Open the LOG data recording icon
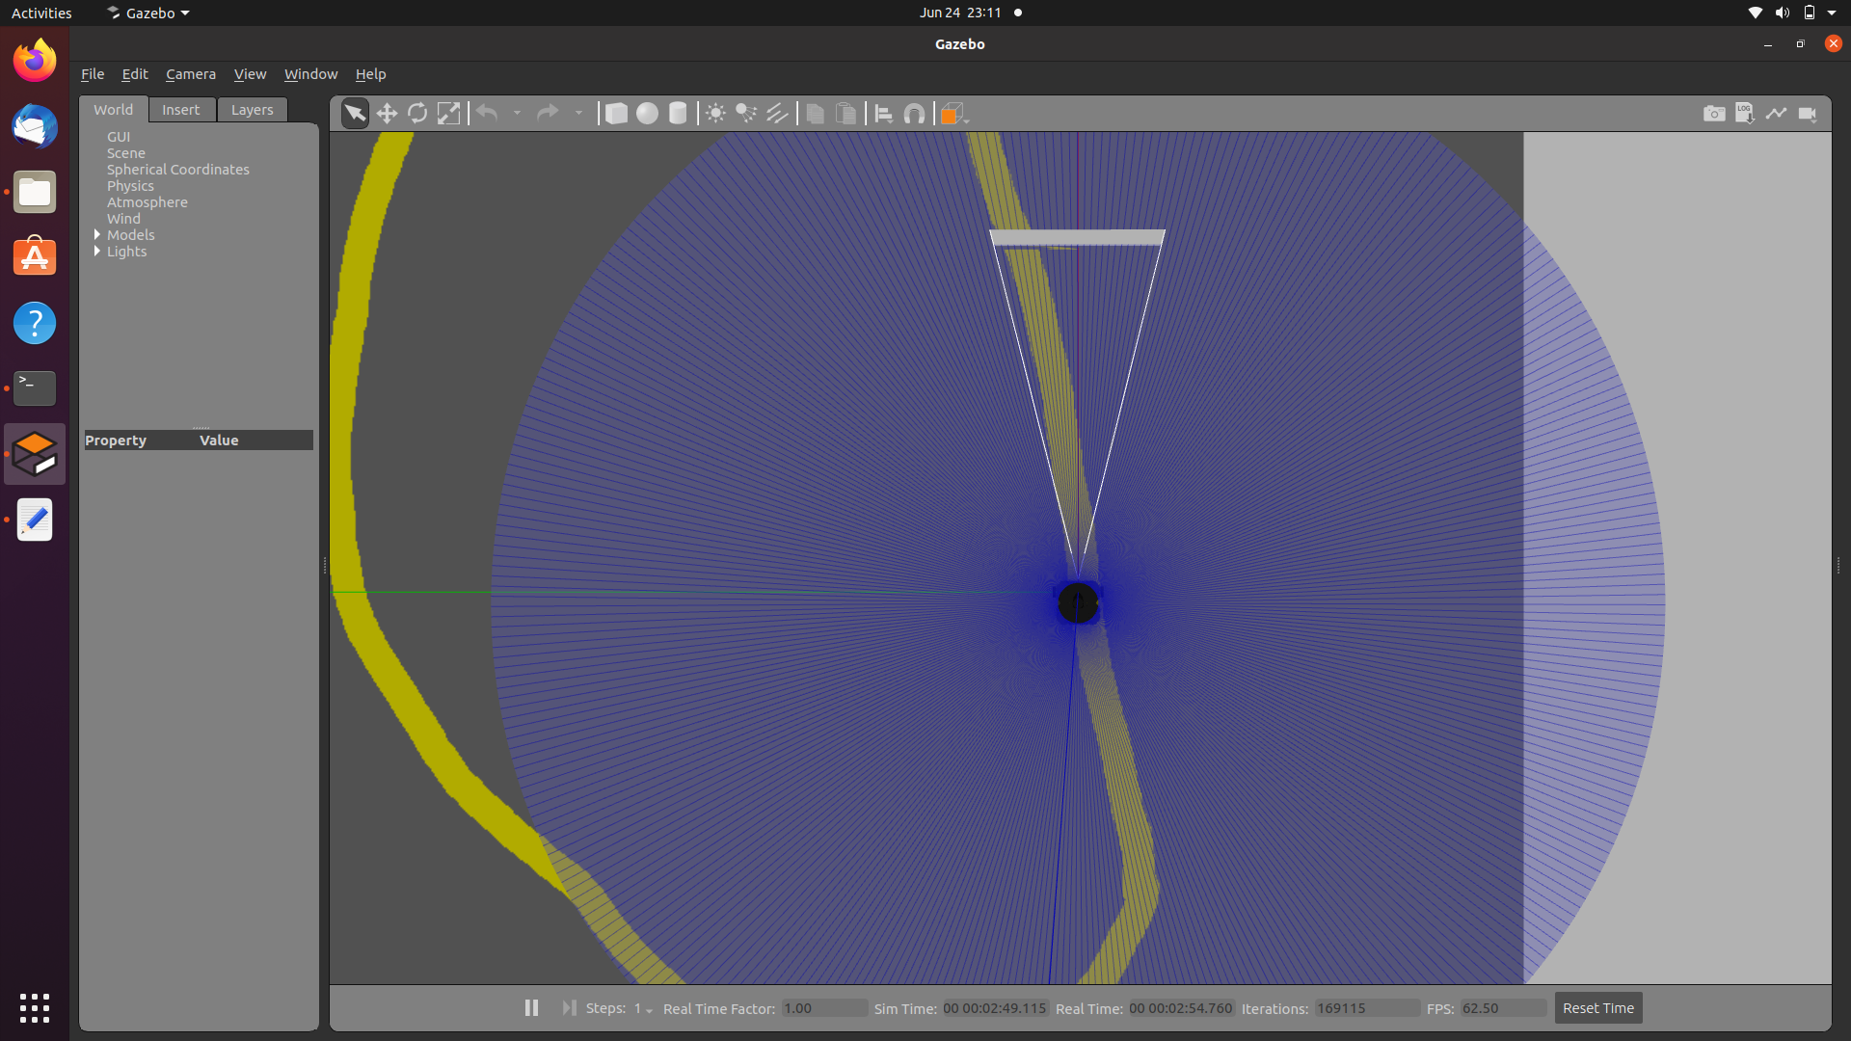The image size is (1851, 1041). coord(1745,114)
